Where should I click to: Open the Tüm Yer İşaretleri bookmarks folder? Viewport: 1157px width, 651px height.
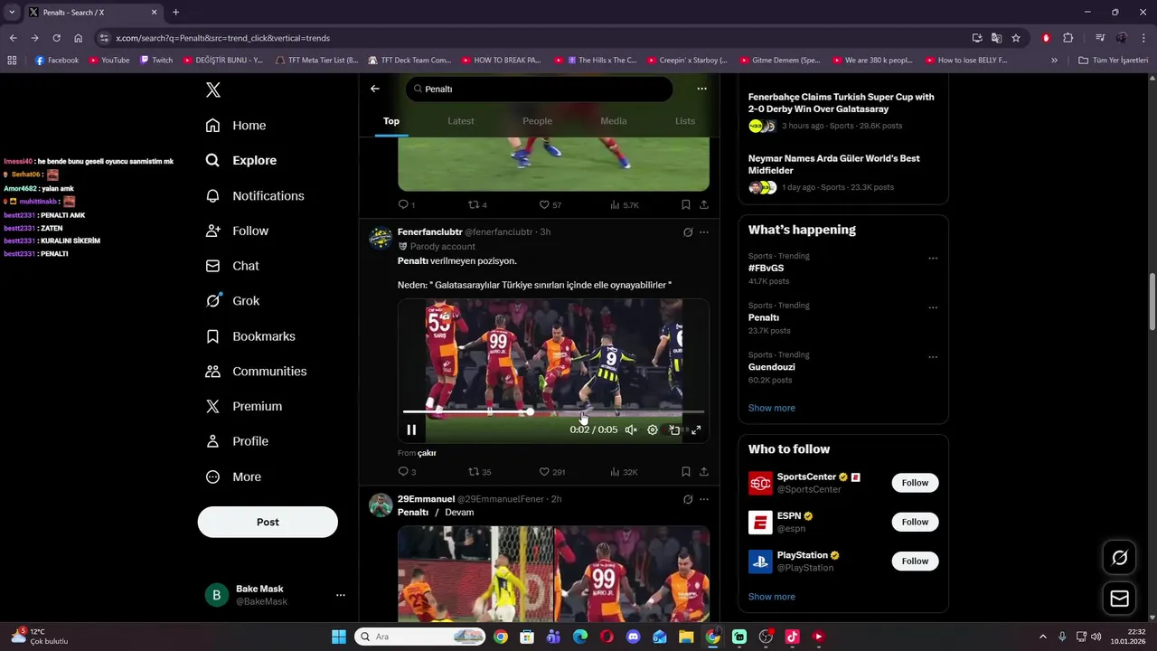1113,61
